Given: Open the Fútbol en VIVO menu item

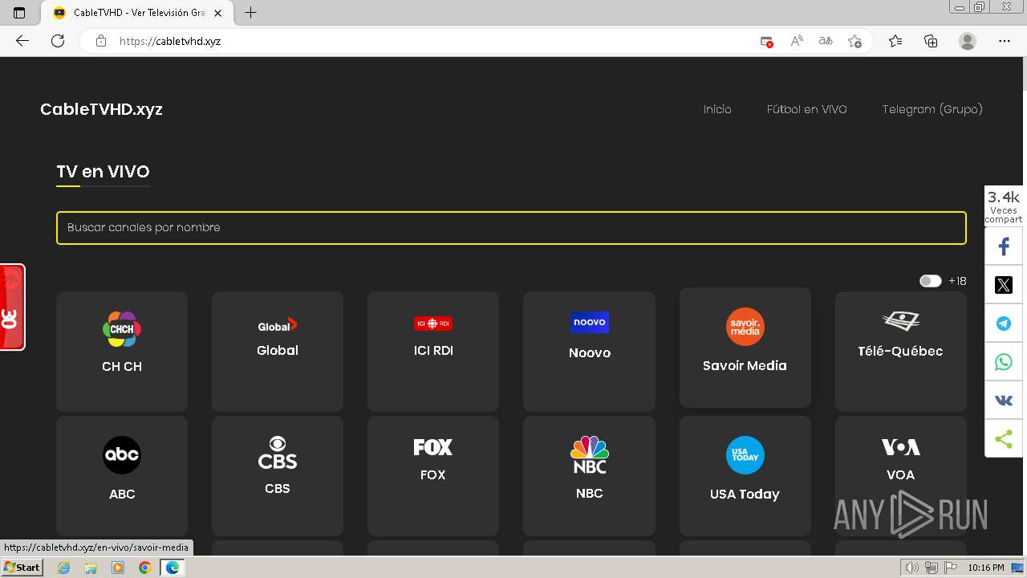Looking at the screenshot, I should click(806, 109).
